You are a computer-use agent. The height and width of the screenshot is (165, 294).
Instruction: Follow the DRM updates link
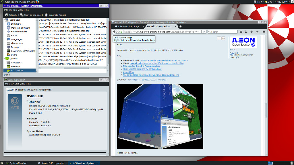[141, 66]
